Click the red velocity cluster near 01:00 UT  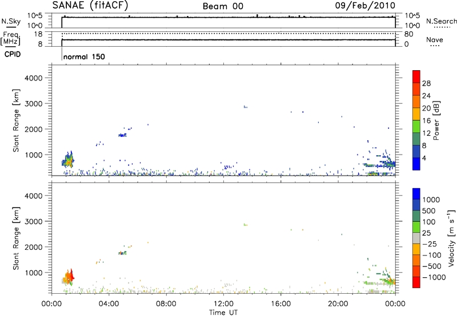tap(71, 275)
